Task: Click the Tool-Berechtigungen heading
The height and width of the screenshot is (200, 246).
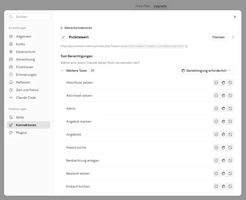Action: click(x=76, y=56)
